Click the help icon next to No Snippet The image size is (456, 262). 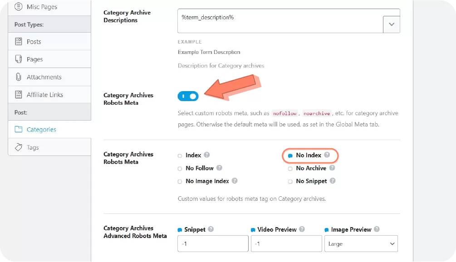tap(333, 181)
